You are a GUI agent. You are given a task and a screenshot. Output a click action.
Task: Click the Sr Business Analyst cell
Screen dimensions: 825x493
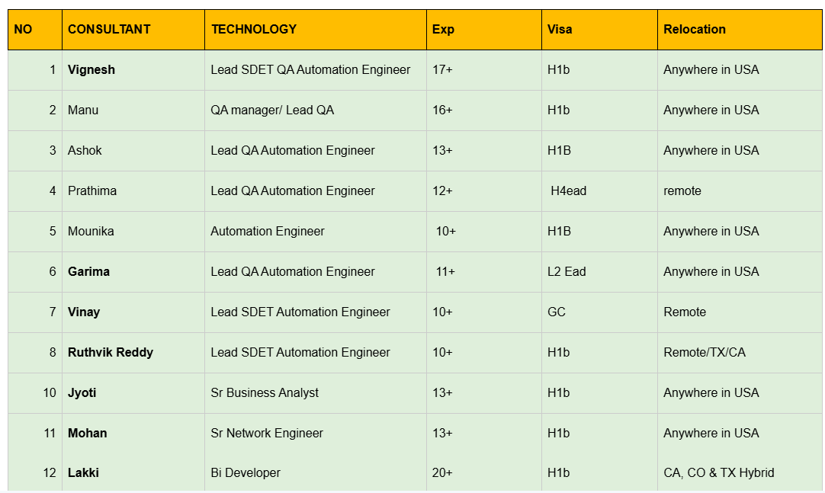265,393
